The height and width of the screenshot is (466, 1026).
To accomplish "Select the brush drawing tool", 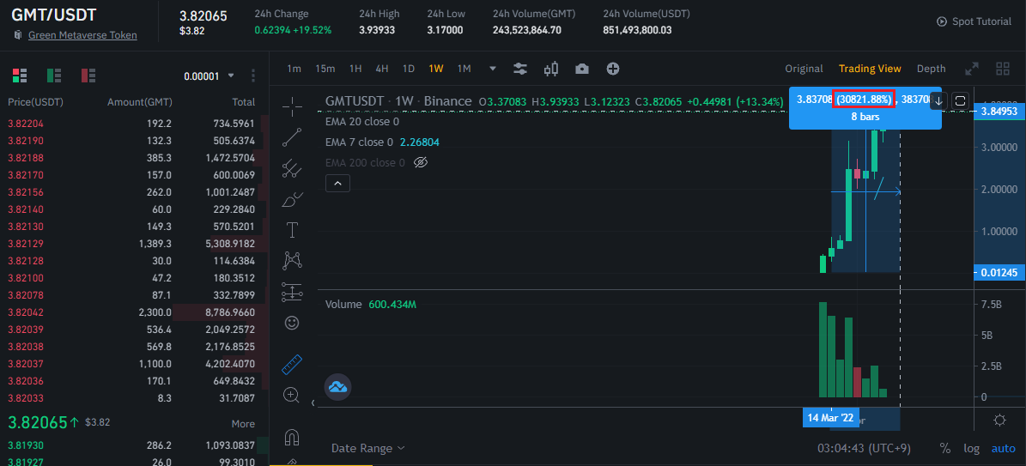I will (x=292, y=200).
